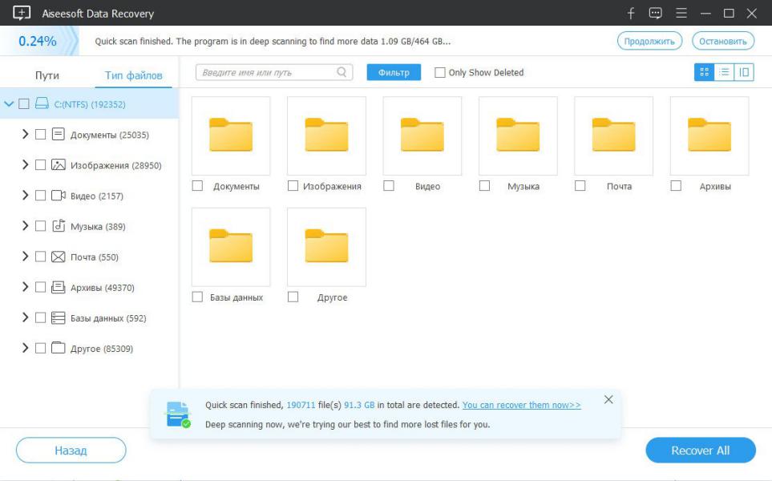772x481 pixels.
Task: Click the Назад button
Action: (x=71, y=450)
